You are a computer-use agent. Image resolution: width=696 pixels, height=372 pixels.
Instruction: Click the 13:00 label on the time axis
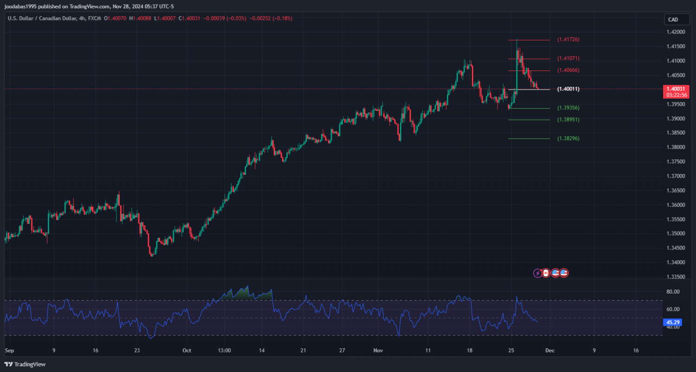click(225, 351)
